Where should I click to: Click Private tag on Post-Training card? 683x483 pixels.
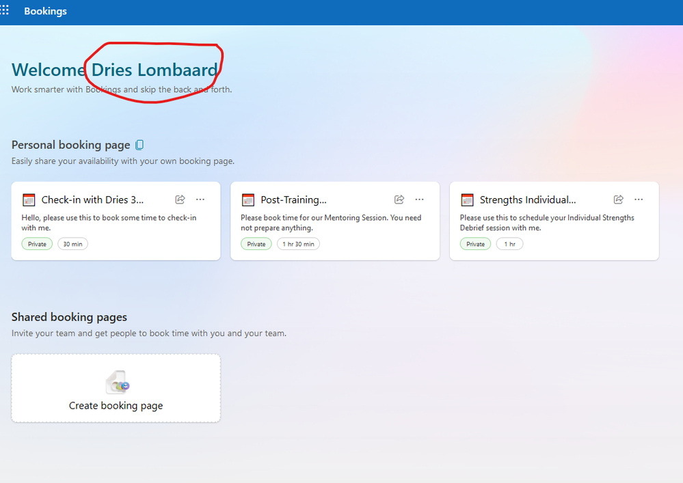[x=256, y=244]
